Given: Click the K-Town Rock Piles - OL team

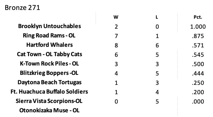Looking at the screenshot, I should [x=49, y=64].
